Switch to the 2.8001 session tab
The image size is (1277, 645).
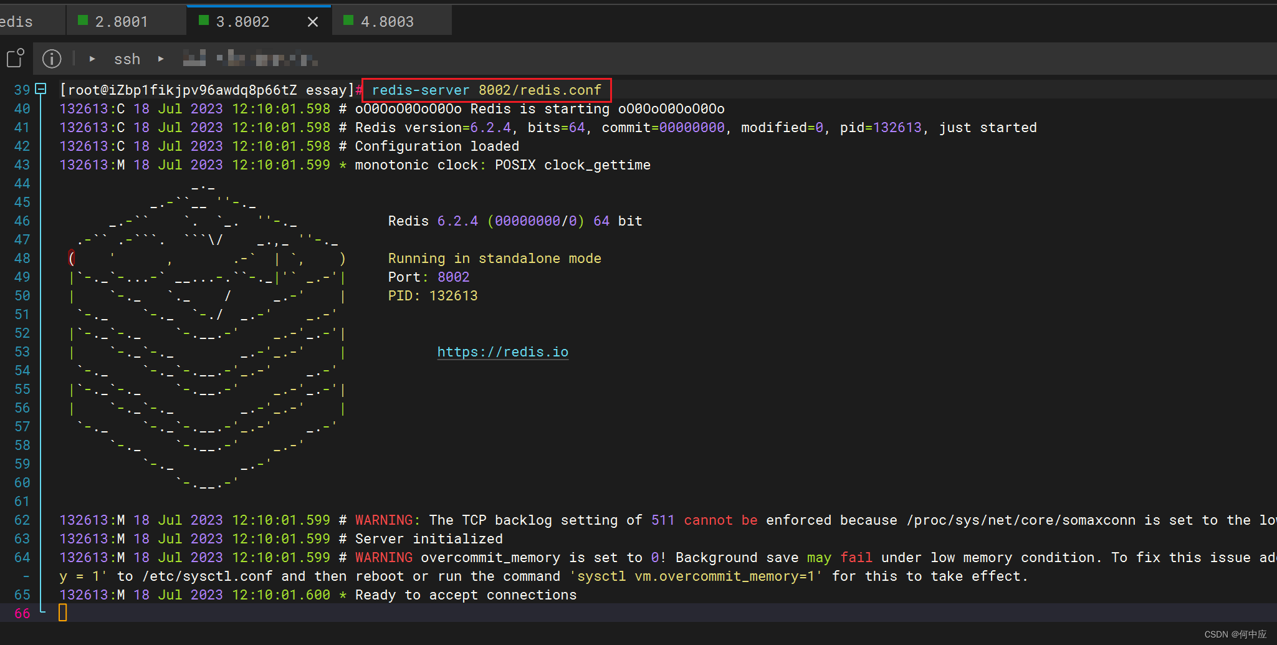point(126,21)
